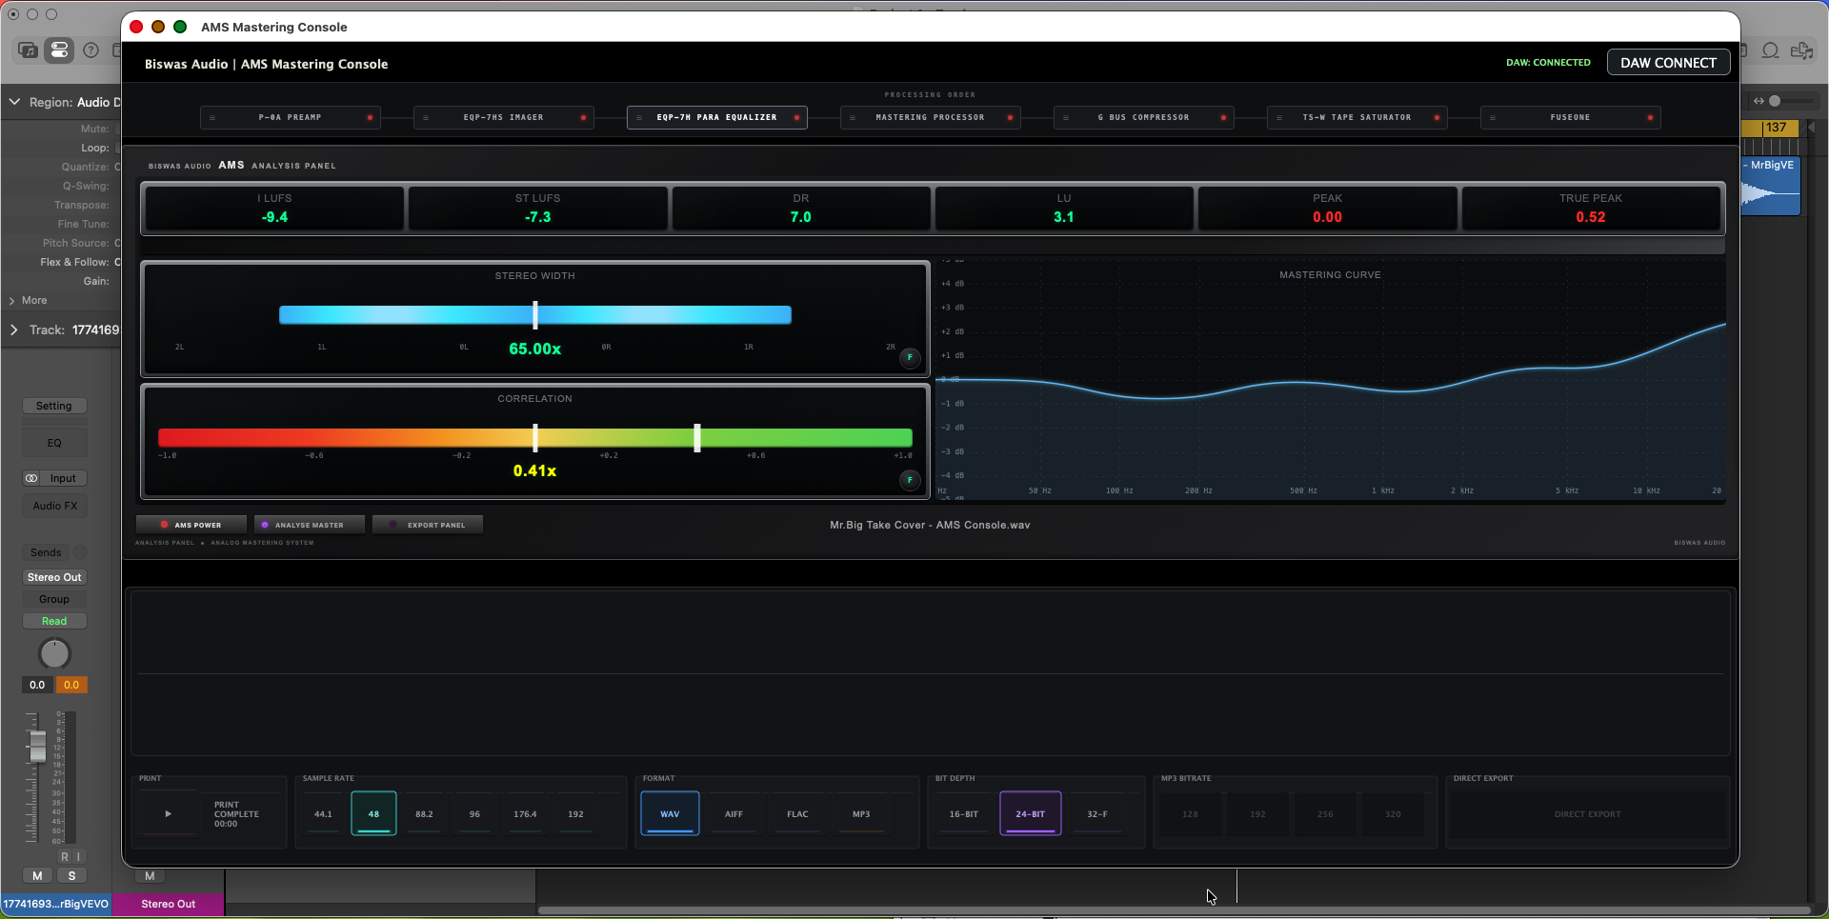
Task: Open the media browser icon at top right
Action: [x=1801, y=50]
